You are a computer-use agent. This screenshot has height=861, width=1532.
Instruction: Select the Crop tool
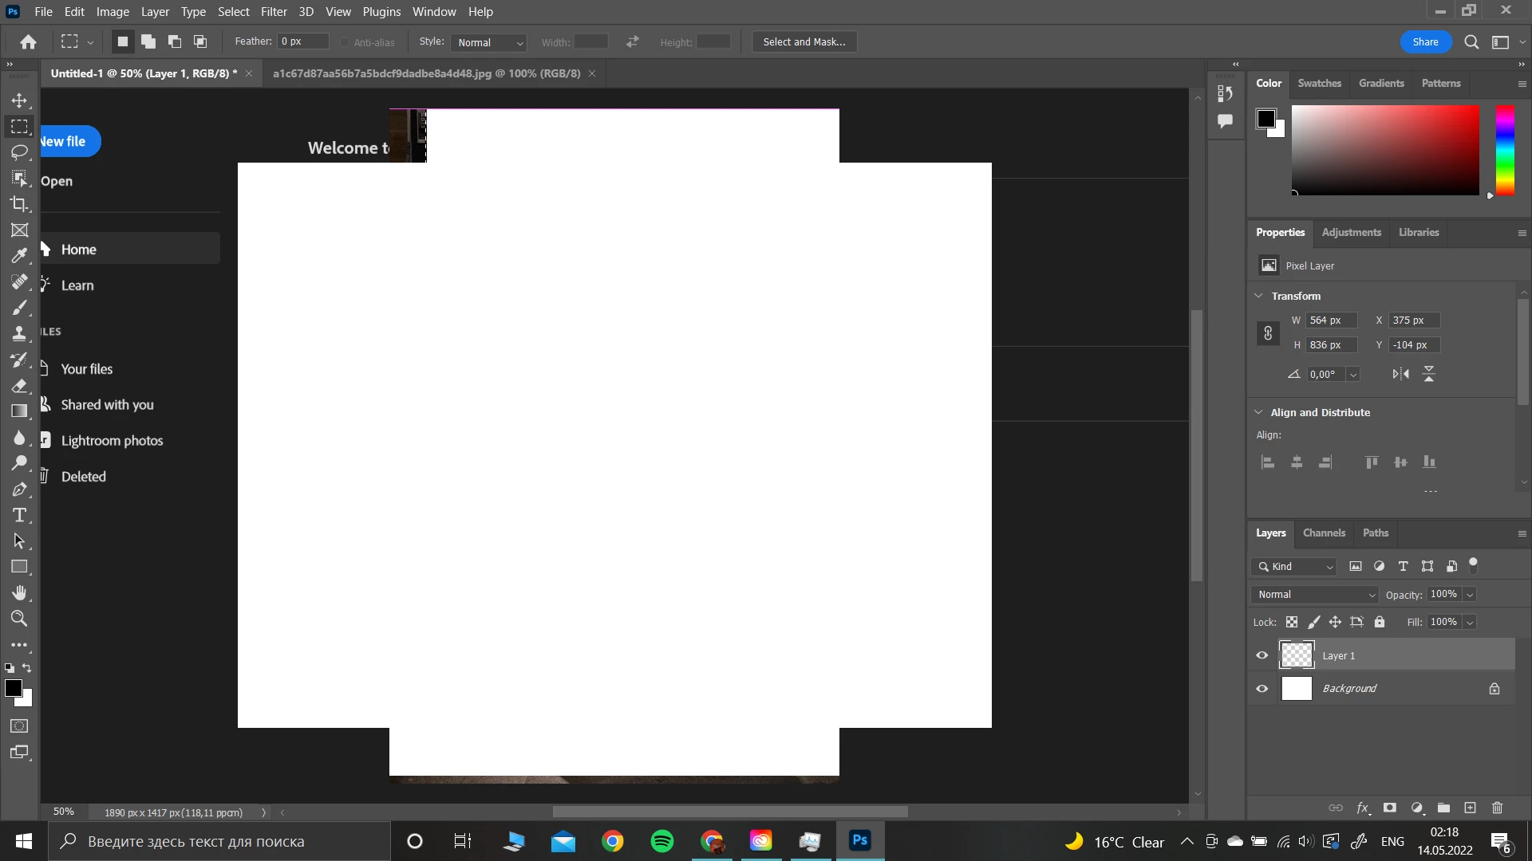pyautogui.click(x=19, y=204)
